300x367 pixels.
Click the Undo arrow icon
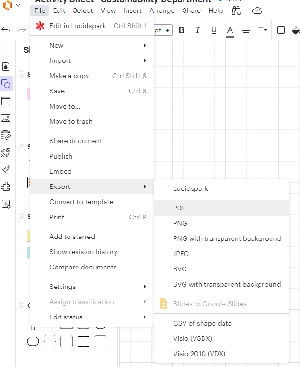tap(6, 30)
